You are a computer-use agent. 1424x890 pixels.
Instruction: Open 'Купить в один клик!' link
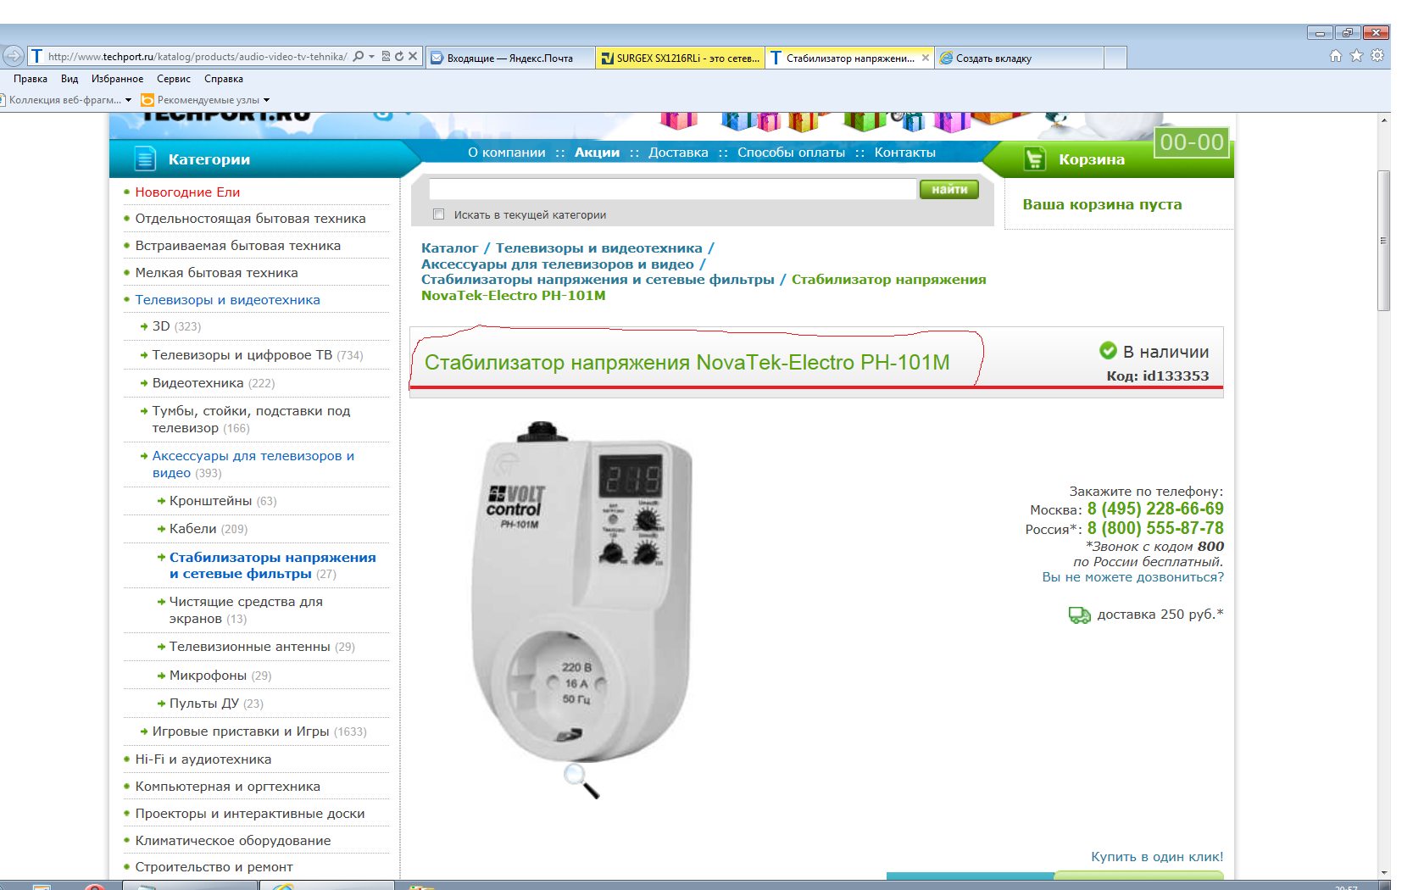tap(1157, 857)
